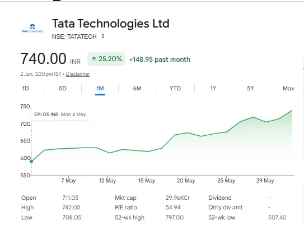Click the 591.05 INR Mon 4 May tooltip
This screenshot has height=238, width=304.
click(x=60, y=115)
